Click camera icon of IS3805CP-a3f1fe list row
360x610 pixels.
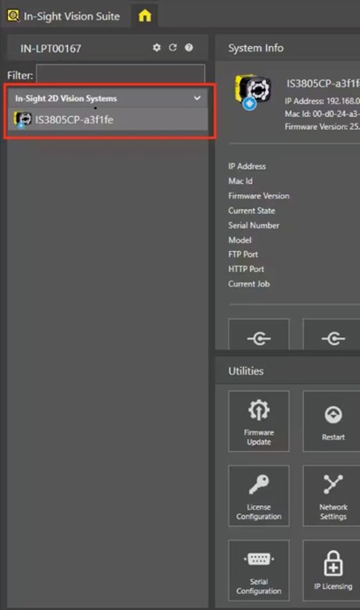tap(23, 119)
